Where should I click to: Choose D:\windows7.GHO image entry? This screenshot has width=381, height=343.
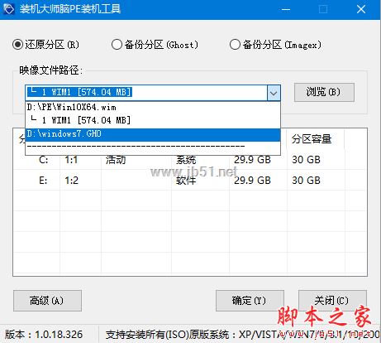(x=153, y=134)
